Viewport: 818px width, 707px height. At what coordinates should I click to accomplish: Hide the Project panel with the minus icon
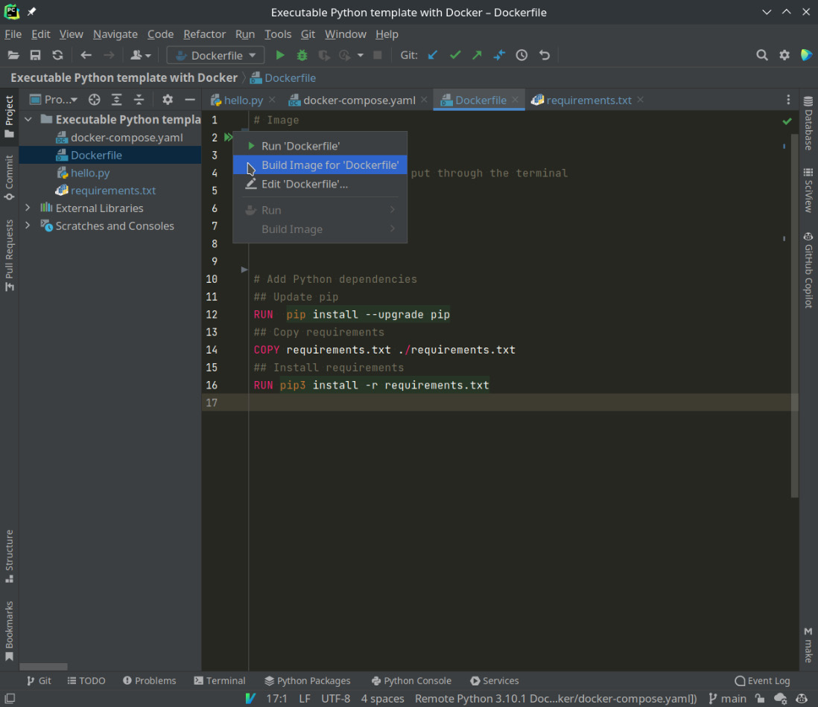pos(190,100)
